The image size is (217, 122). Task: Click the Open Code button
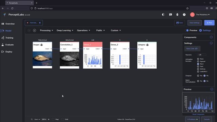click(x=192, y=48)
